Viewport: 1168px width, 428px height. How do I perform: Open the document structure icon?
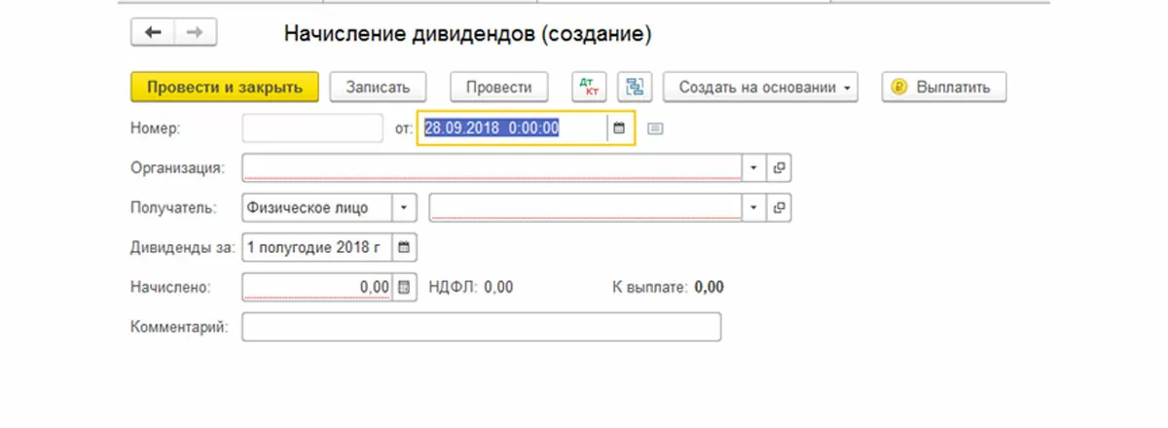(636, 87)
